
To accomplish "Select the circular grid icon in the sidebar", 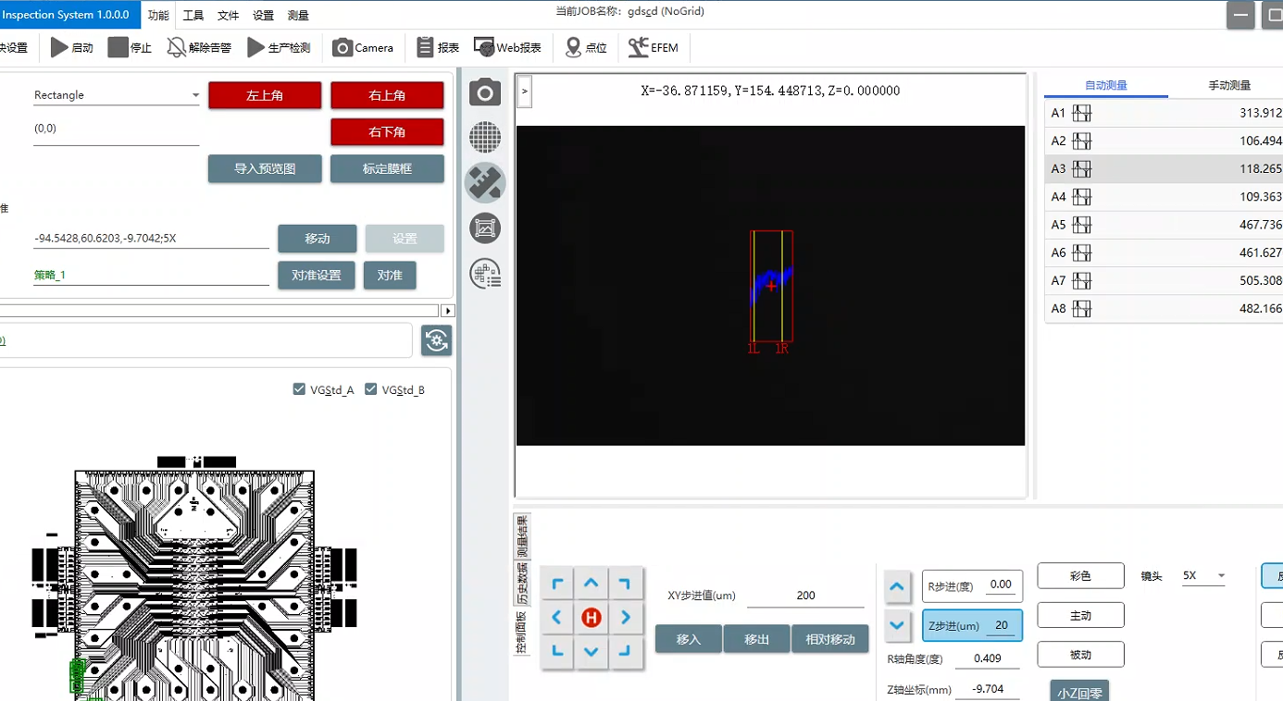I will pos(485,138).
